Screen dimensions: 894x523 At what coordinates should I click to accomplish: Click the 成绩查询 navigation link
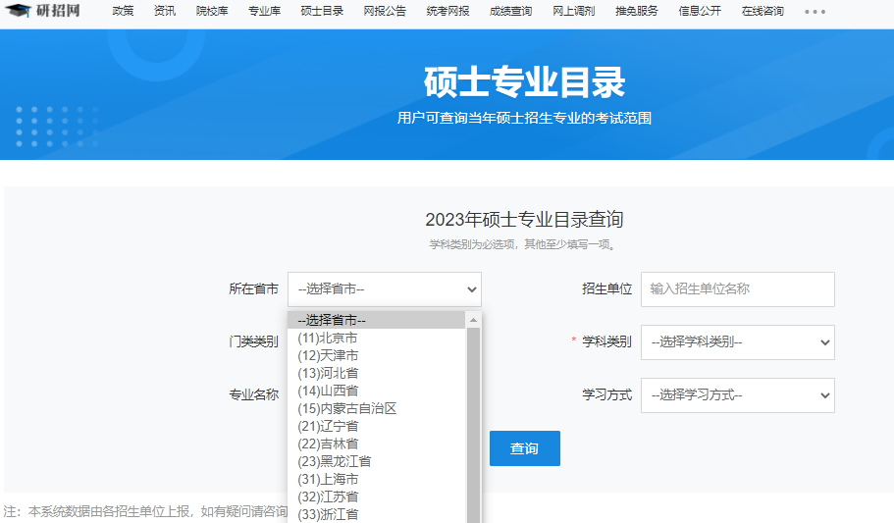[x=510, y=12]
